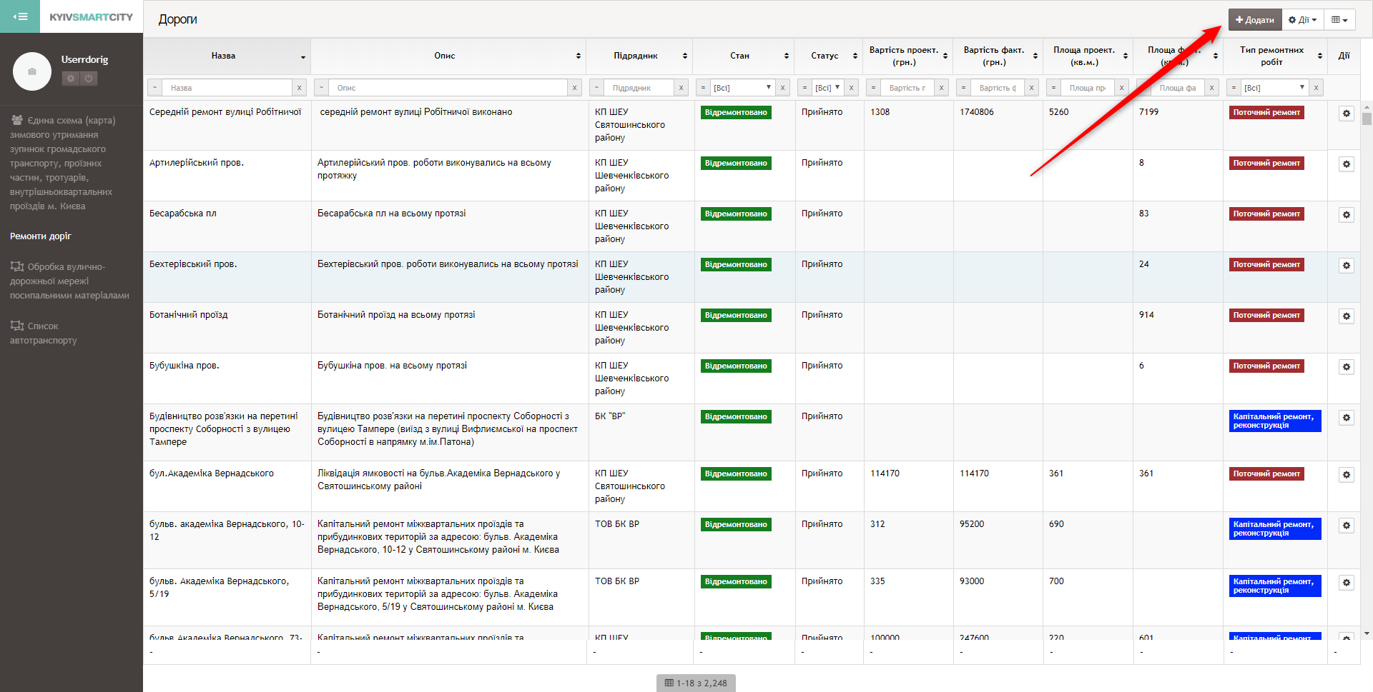
Task: Clear the Опис filter with its x
Action: pyautogui.click(x=574, y=88)
